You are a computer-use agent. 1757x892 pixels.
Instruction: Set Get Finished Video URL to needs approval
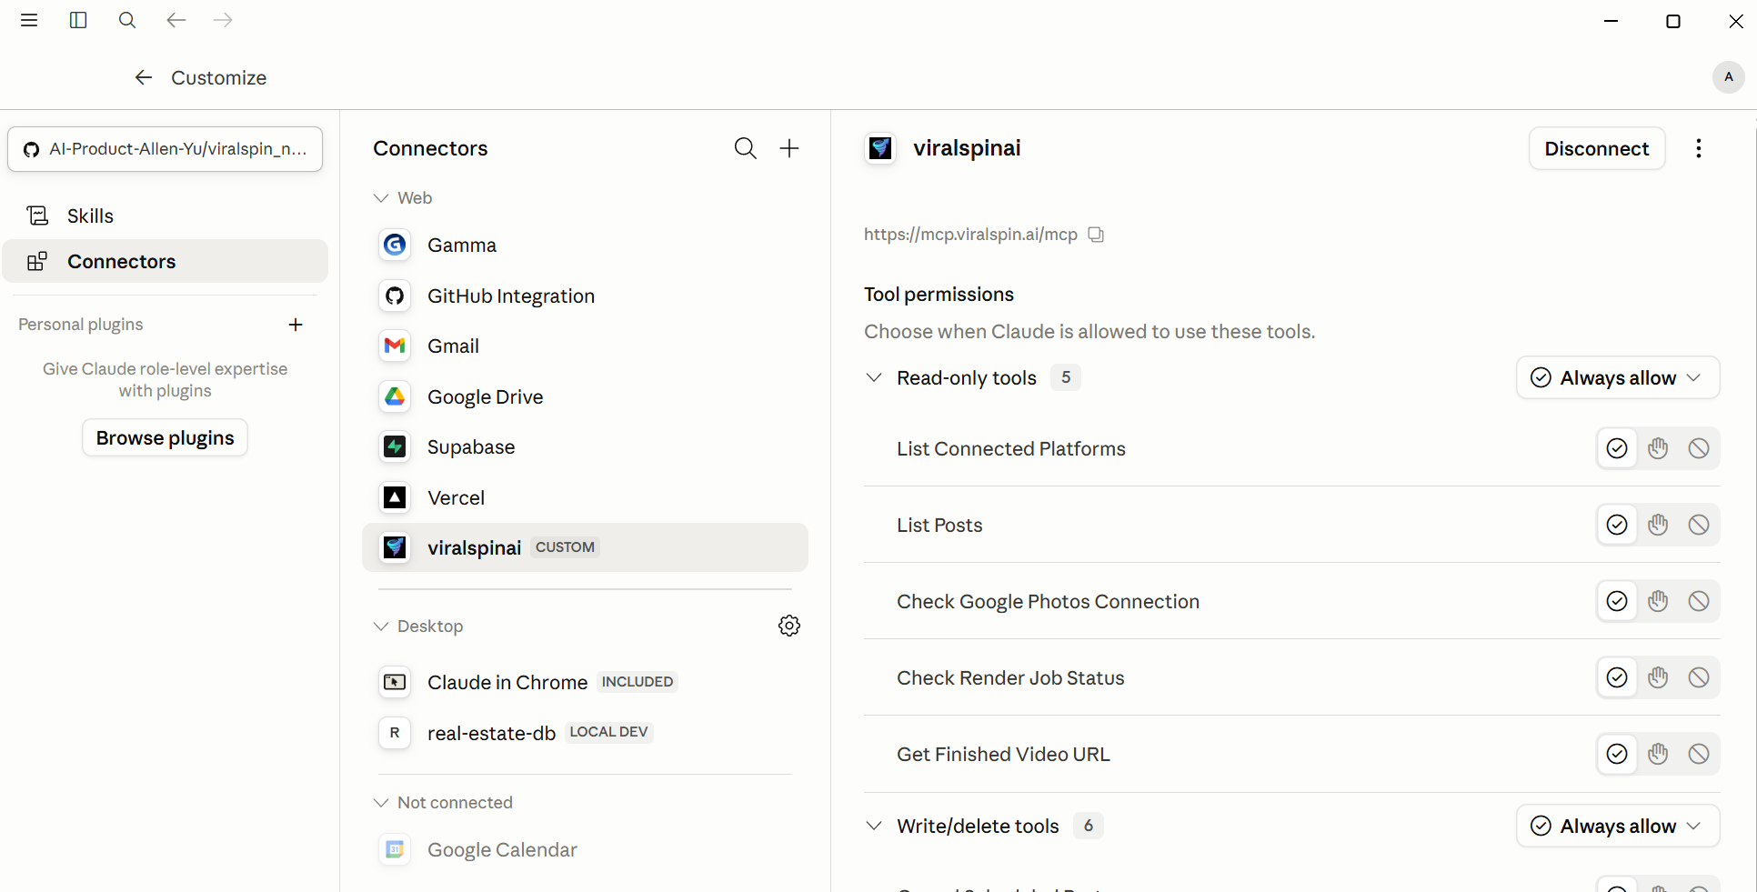pos(1658,754)
